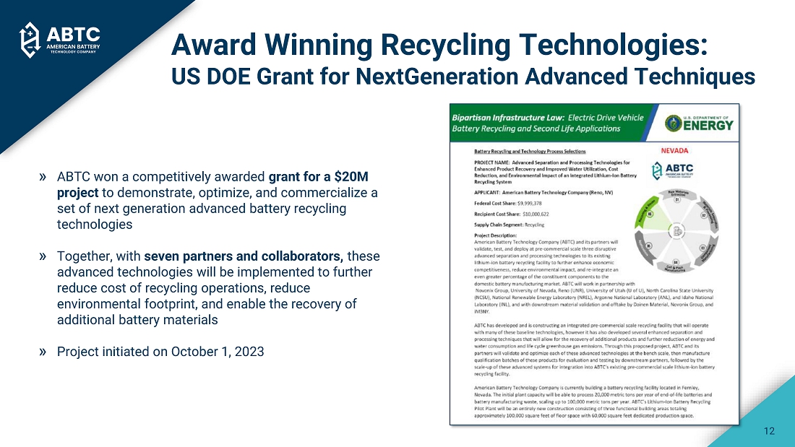Click the center icon of the supply chain wheel
Screen dimensions: 795x447
click(x=676, y=232)
